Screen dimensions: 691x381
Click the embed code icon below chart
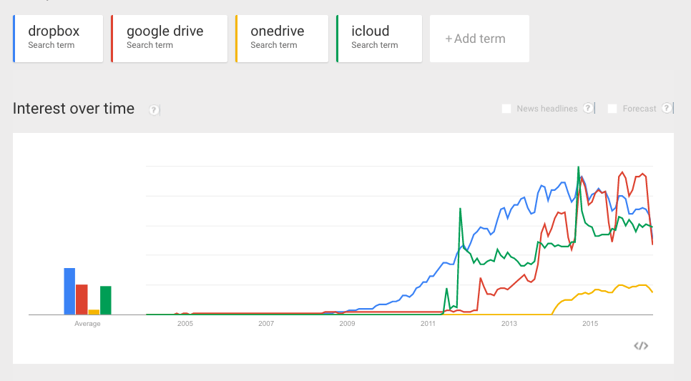pos(641,346)
